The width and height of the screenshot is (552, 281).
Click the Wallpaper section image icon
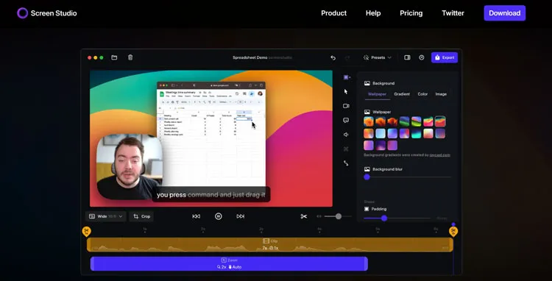pyautogui.click(x=367, y=112)
